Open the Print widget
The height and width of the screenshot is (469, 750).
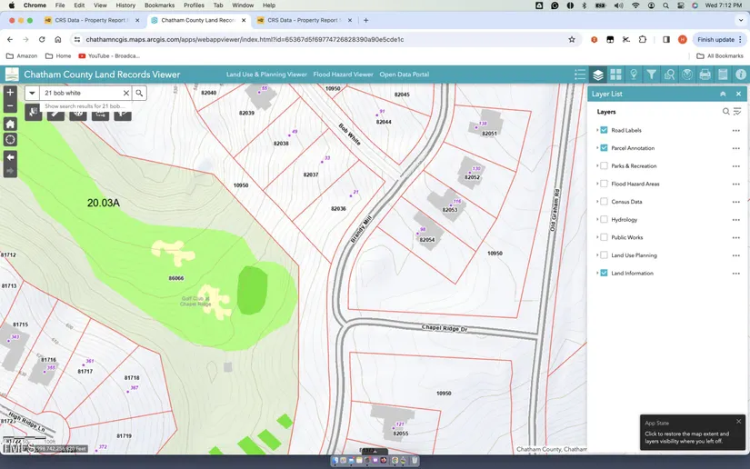coord(705,75)
